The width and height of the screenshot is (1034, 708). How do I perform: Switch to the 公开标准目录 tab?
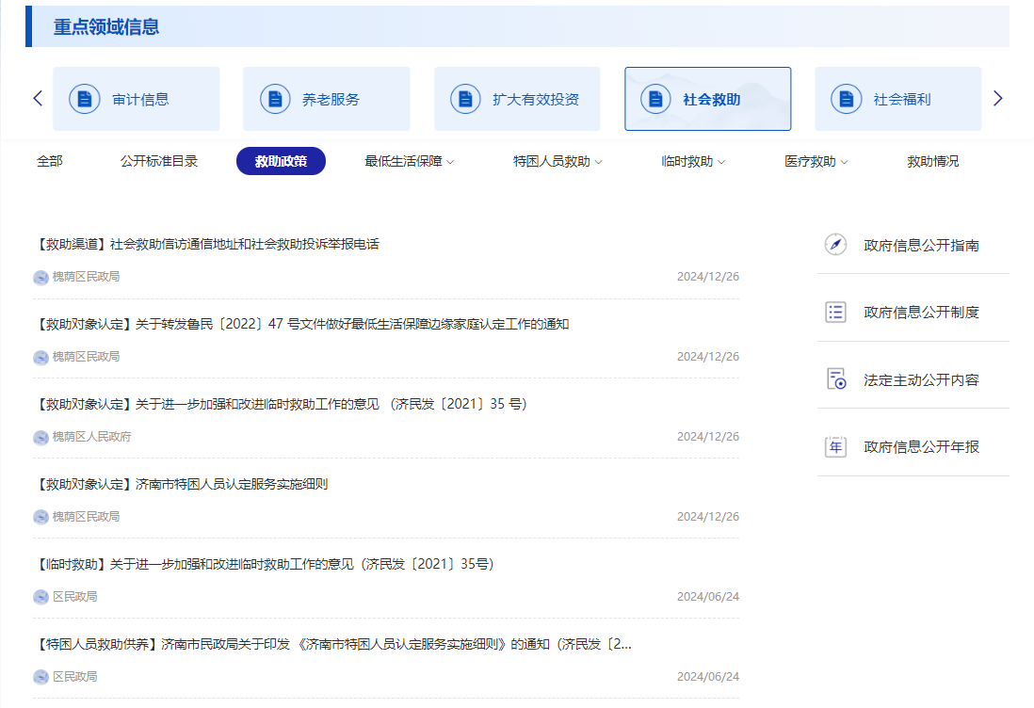coord(159,161)
